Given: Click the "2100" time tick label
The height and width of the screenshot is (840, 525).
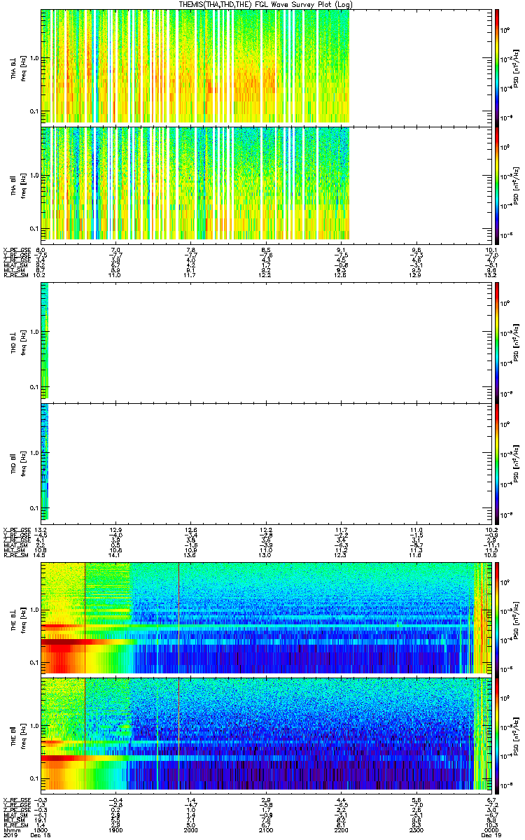Looking at the screenshot, I should (266, 830).
